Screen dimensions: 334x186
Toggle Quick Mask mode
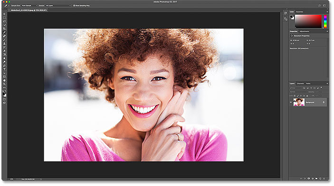[x=4, y=99]
